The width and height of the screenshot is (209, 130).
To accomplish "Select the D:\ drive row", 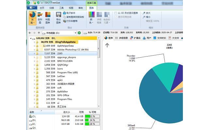I will [x=64, y=120].
